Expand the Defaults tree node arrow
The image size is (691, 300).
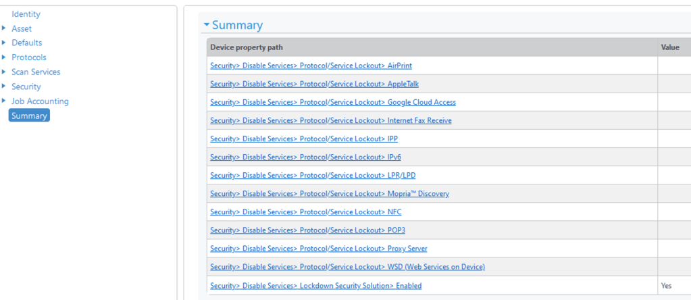[4, 43]
